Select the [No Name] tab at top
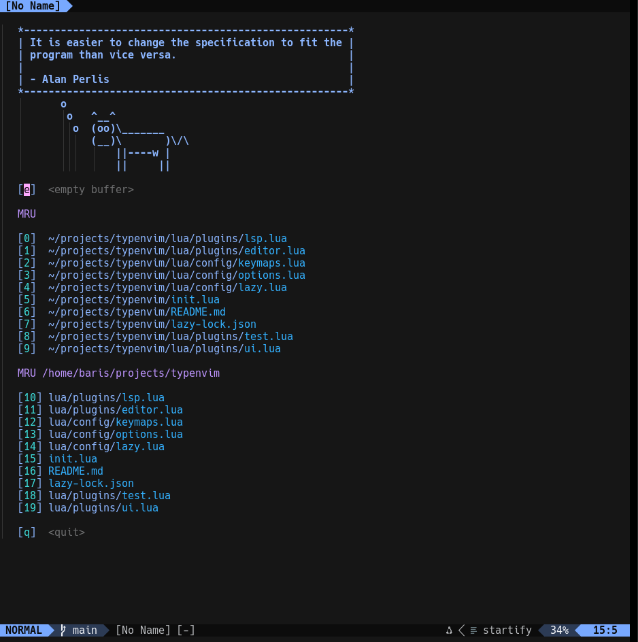This screenshot has width=638, height=642. (x=33, y=6)
